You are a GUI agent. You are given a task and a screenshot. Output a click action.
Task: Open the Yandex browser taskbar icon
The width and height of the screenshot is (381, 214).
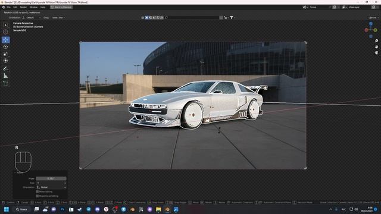[x=106, y=209]
